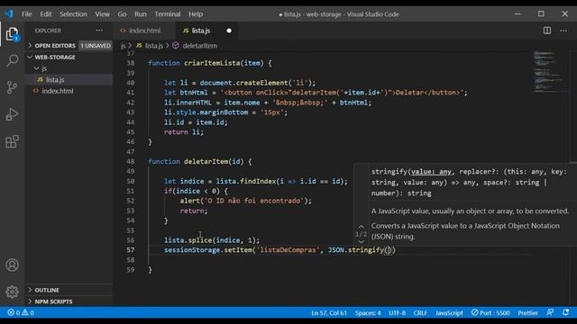Open the Run and Debug view
This screenshot has height=324, width=577.
(x=12, y=114)
